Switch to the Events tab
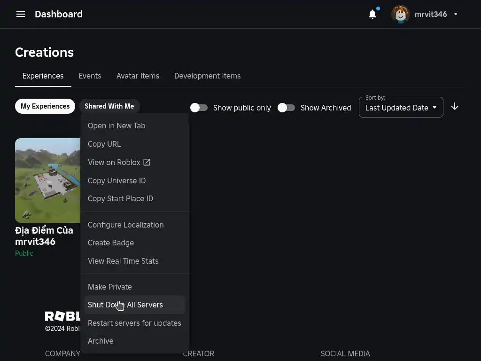481x361 pixels. pyautogui.click(x=90, y=76)
